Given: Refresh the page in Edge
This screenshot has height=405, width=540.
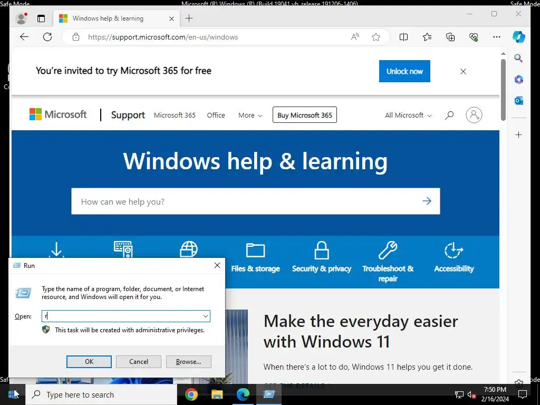Looking at the screenshot, I should [x=47, y=37].
